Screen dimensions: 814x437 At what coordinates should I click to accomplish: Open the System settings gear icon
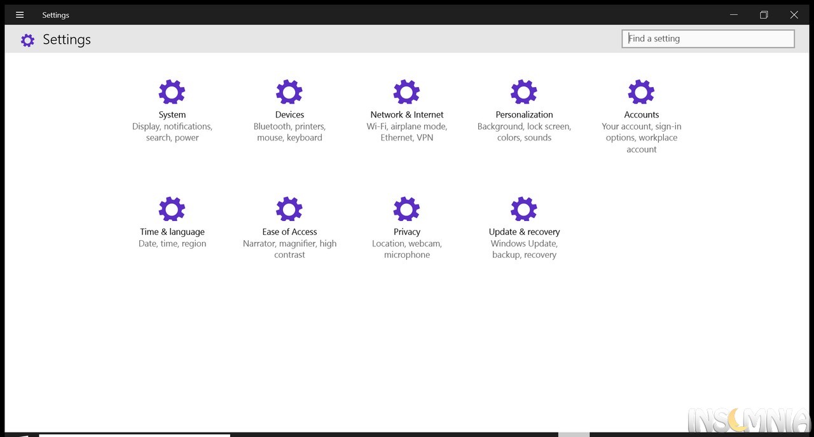tap(172, 92)
